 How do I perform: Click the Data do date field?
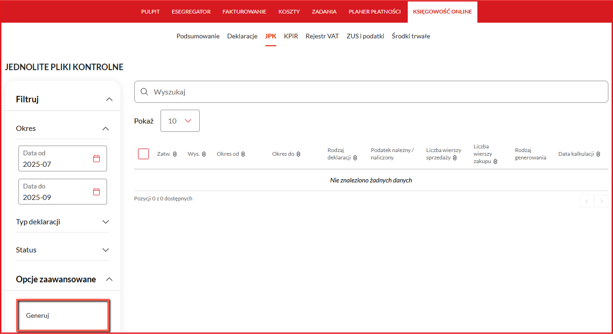click(63, 192)
